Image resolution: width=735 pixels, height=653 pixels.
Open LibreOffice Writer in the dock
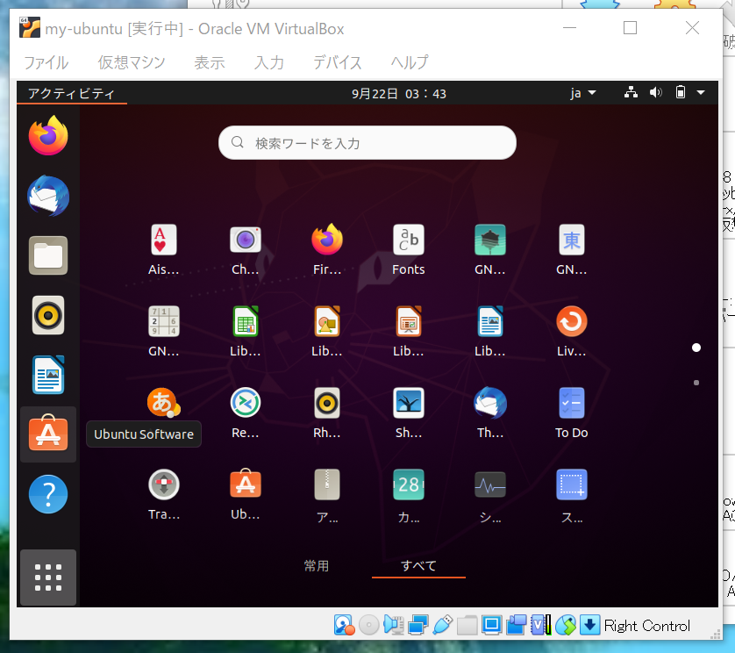(x=48, y=375)
